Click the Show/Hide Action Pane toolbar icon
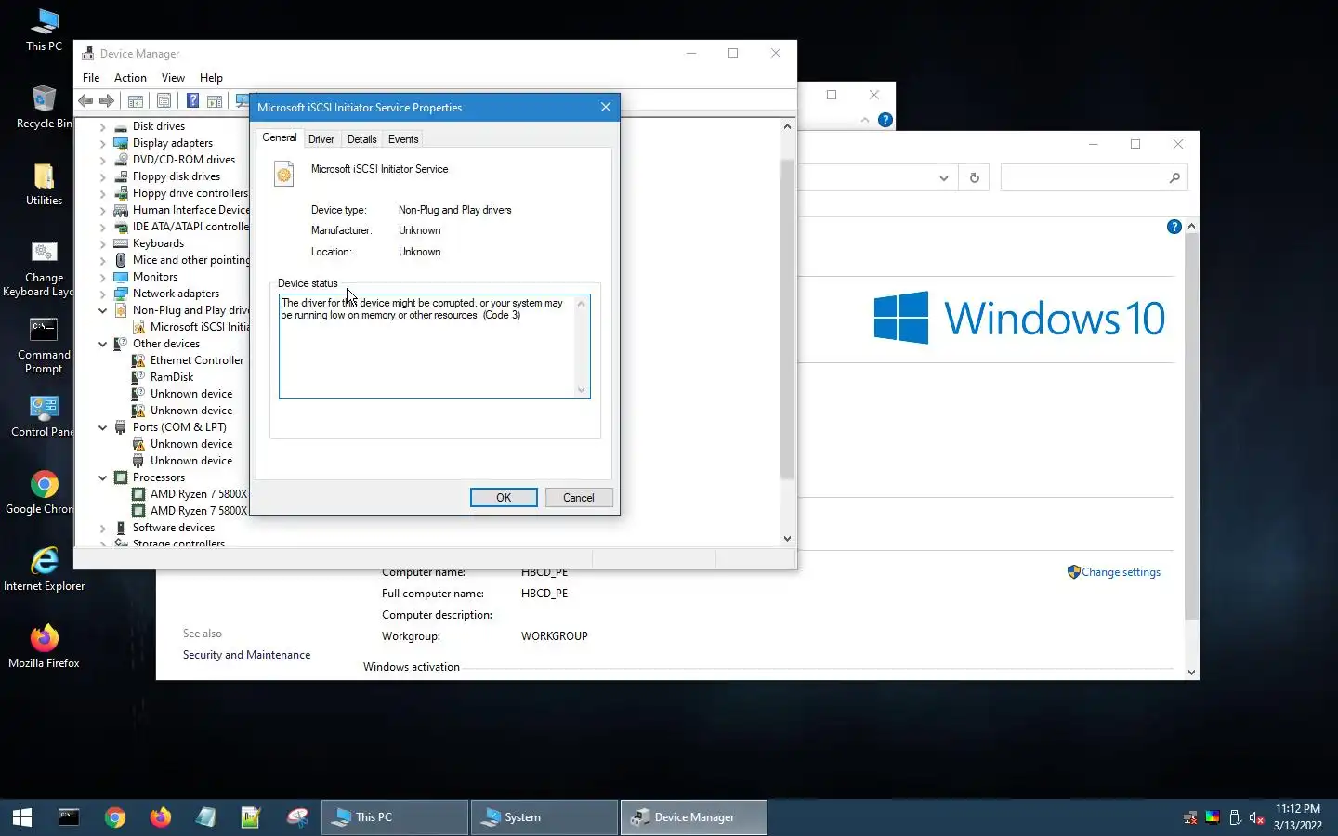1338x836 pixels. pos(215,101)
